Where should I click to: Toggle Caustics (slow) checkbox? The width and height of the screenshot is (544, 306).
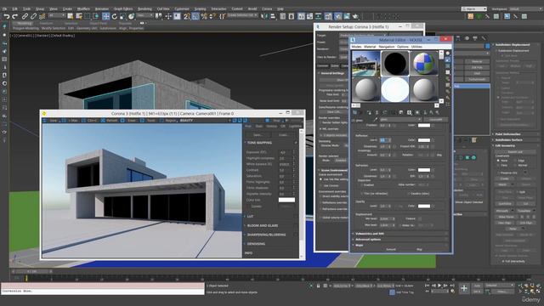point(409,194)
